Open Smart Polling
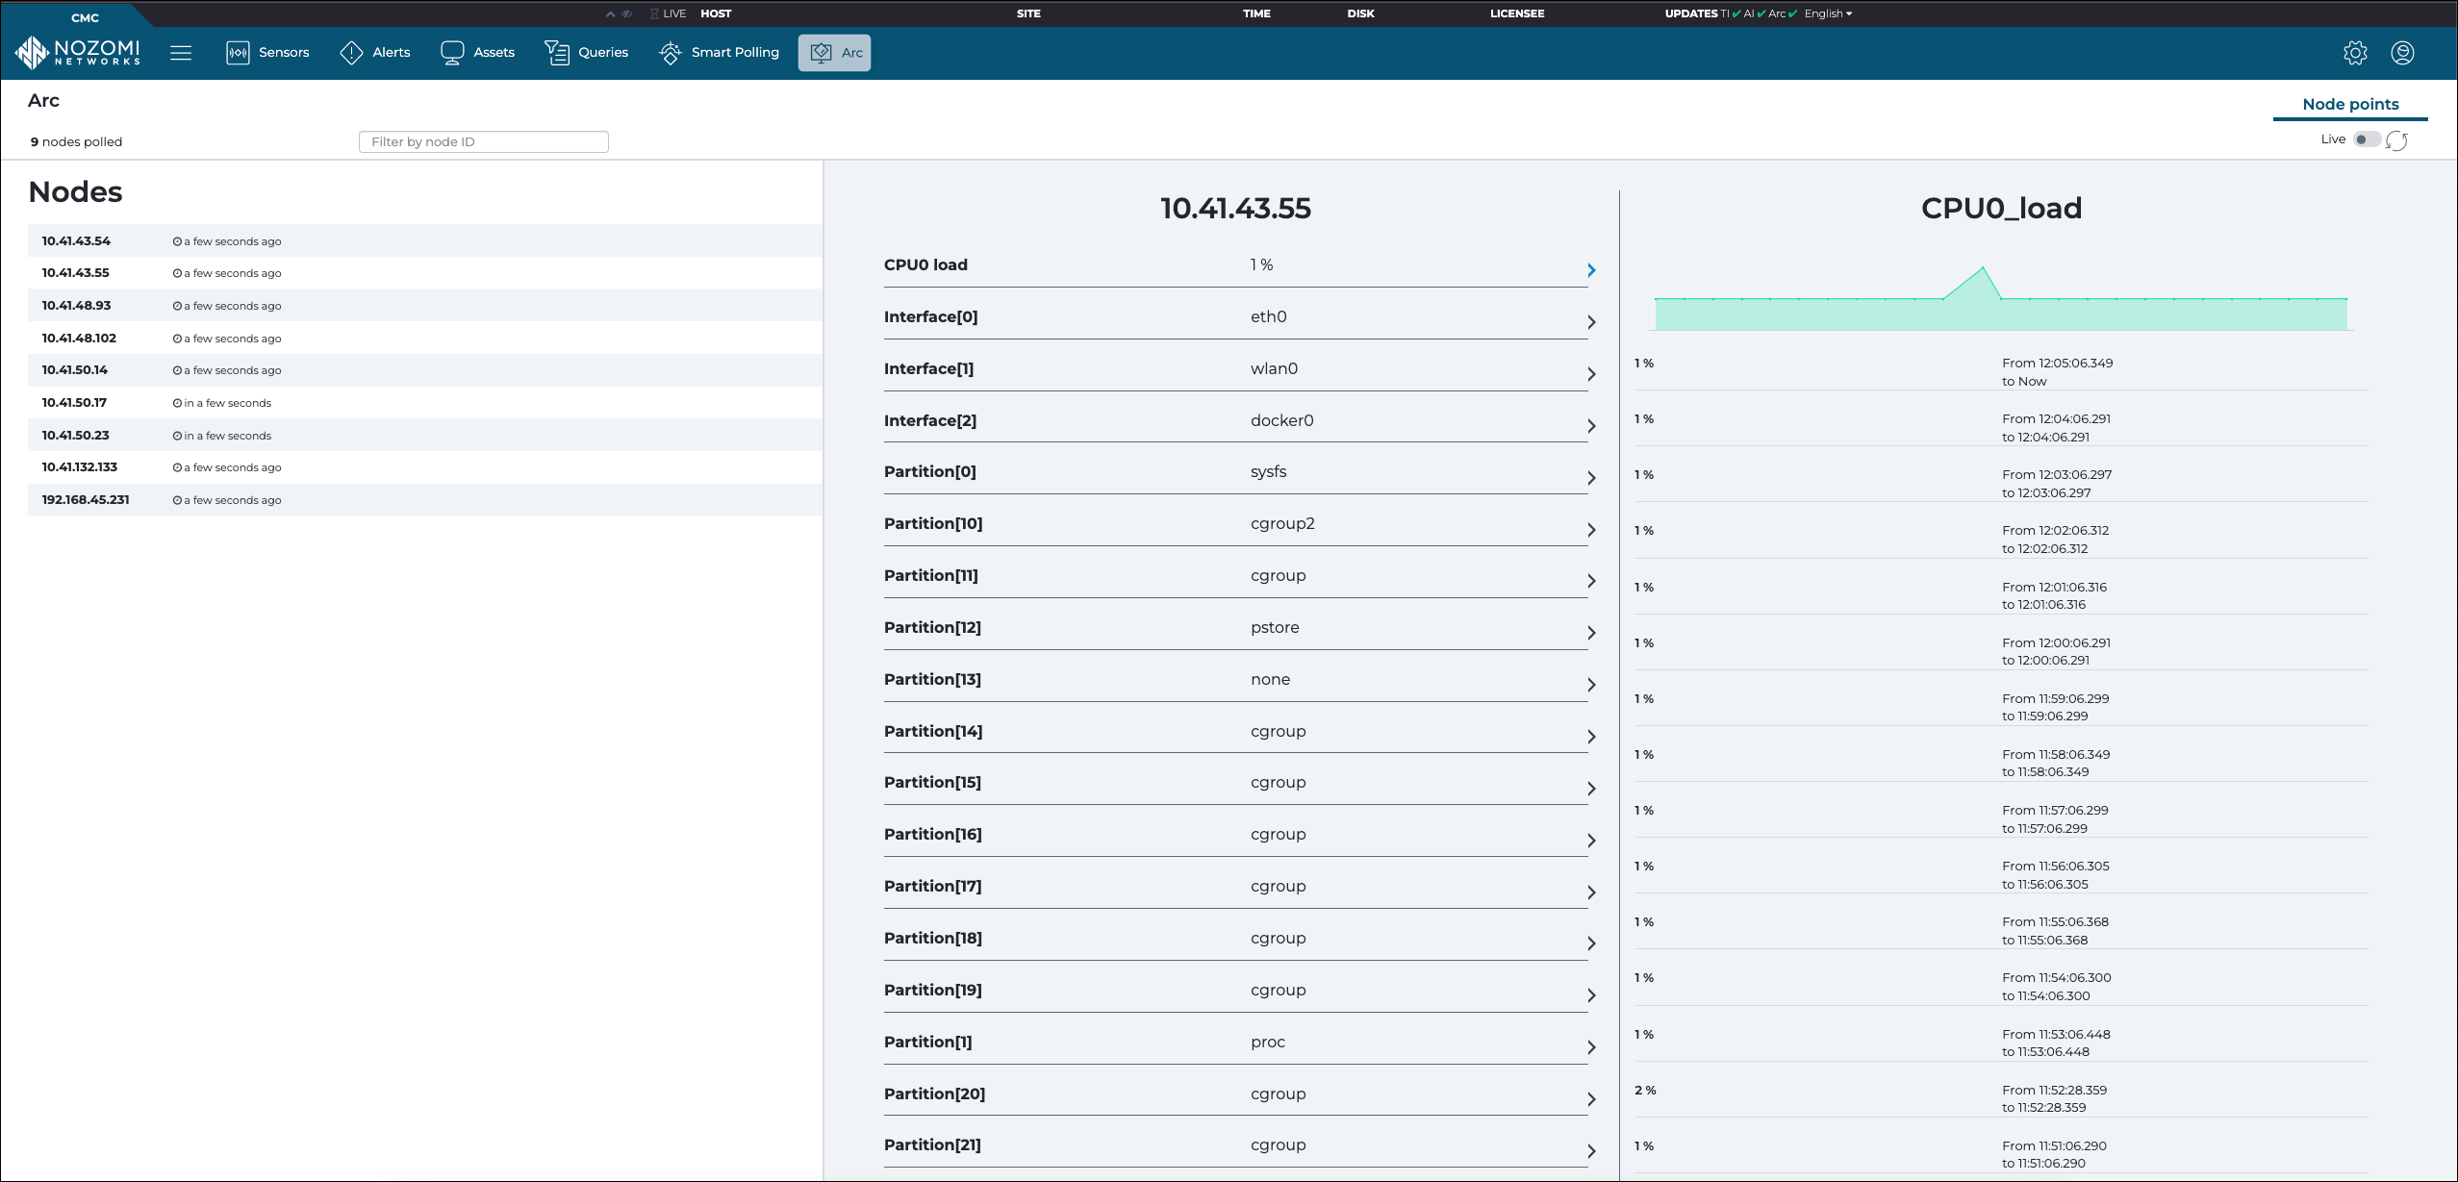Viewport: 2458px width, 1182px height. pyautogui.click(x=719, y=53)
